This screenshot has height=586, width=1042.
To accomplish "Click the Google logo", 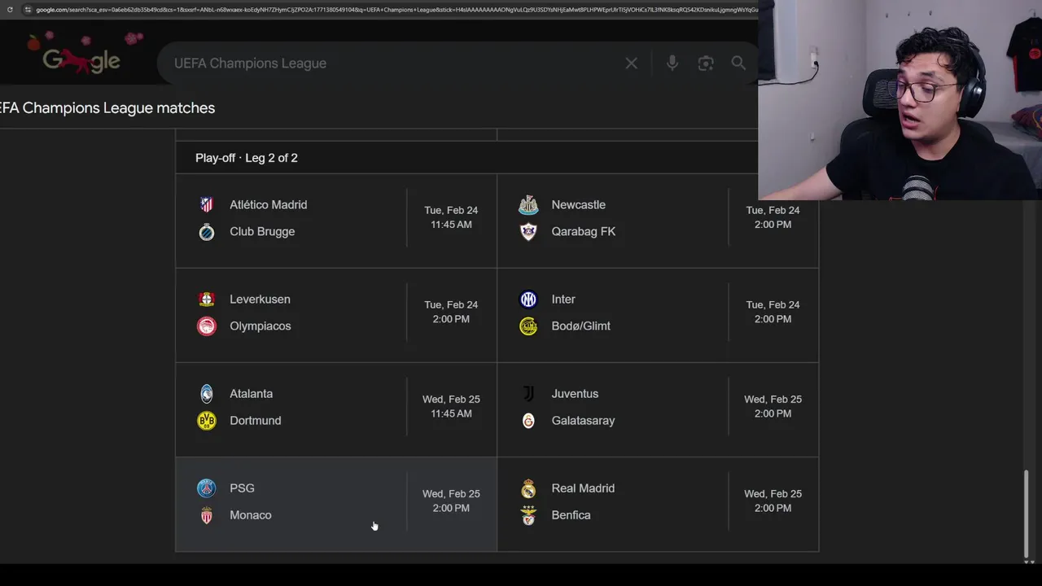I will tap(81, 59).
